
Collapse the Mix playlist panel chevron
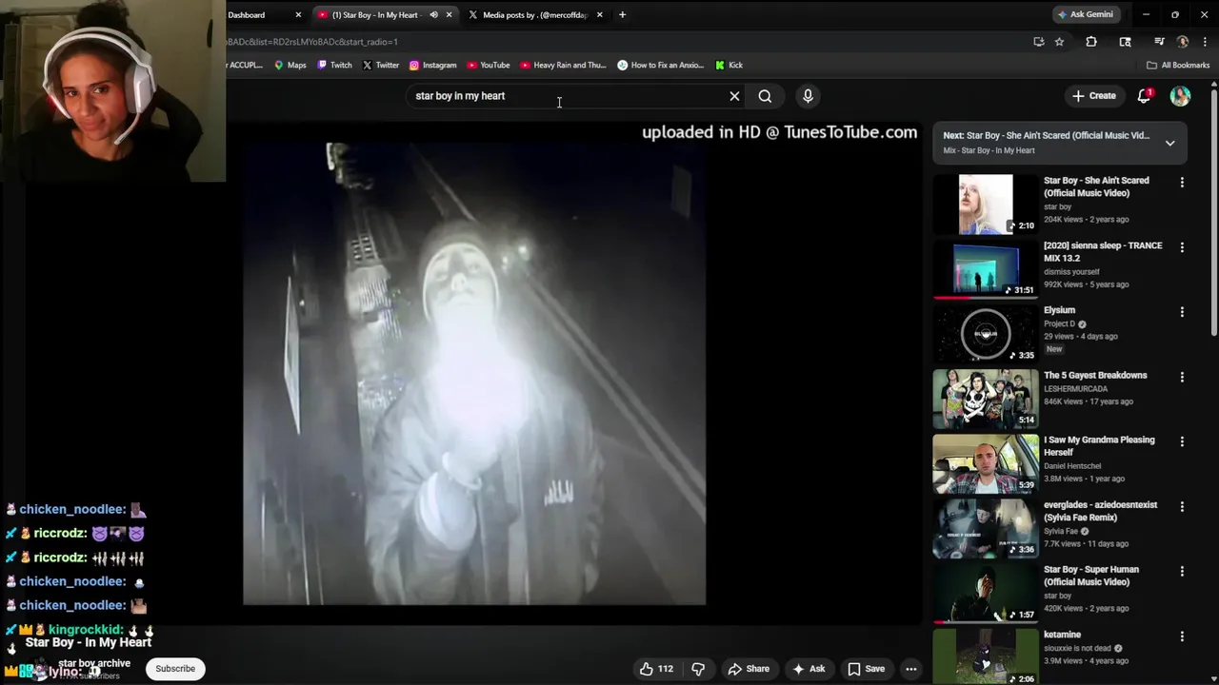pos(1169,143)
